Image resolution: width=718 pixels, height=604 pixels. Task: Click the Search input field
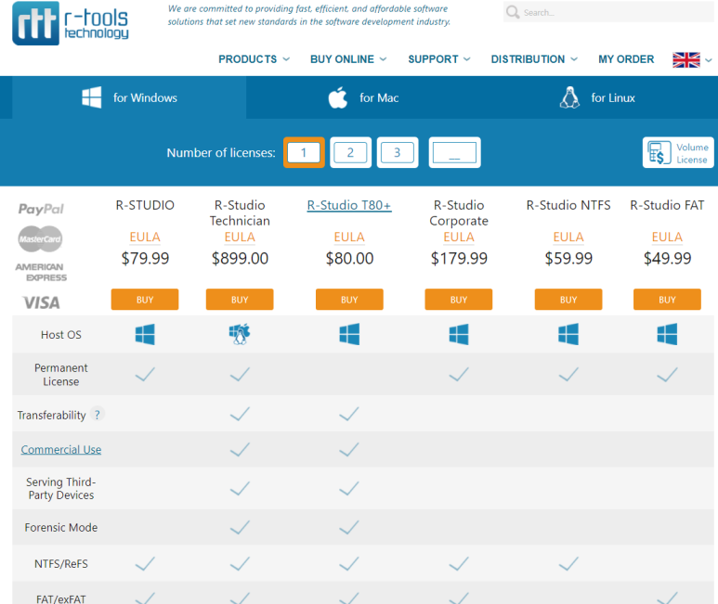[608, 12]
